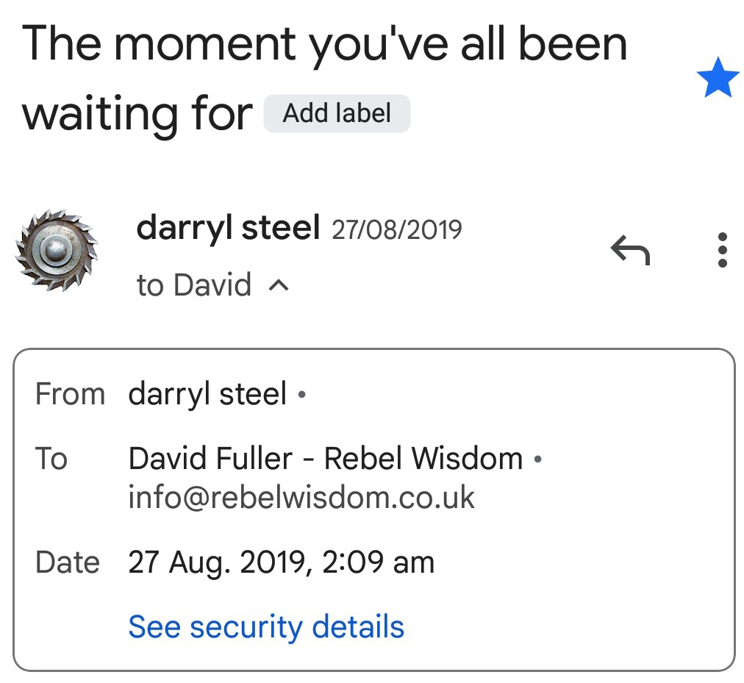The width and height of the screenshot is (744, 683).
Task: Click the dot after Rebel Wisdom
Action: pyautogui.click(x=537, y=460)
